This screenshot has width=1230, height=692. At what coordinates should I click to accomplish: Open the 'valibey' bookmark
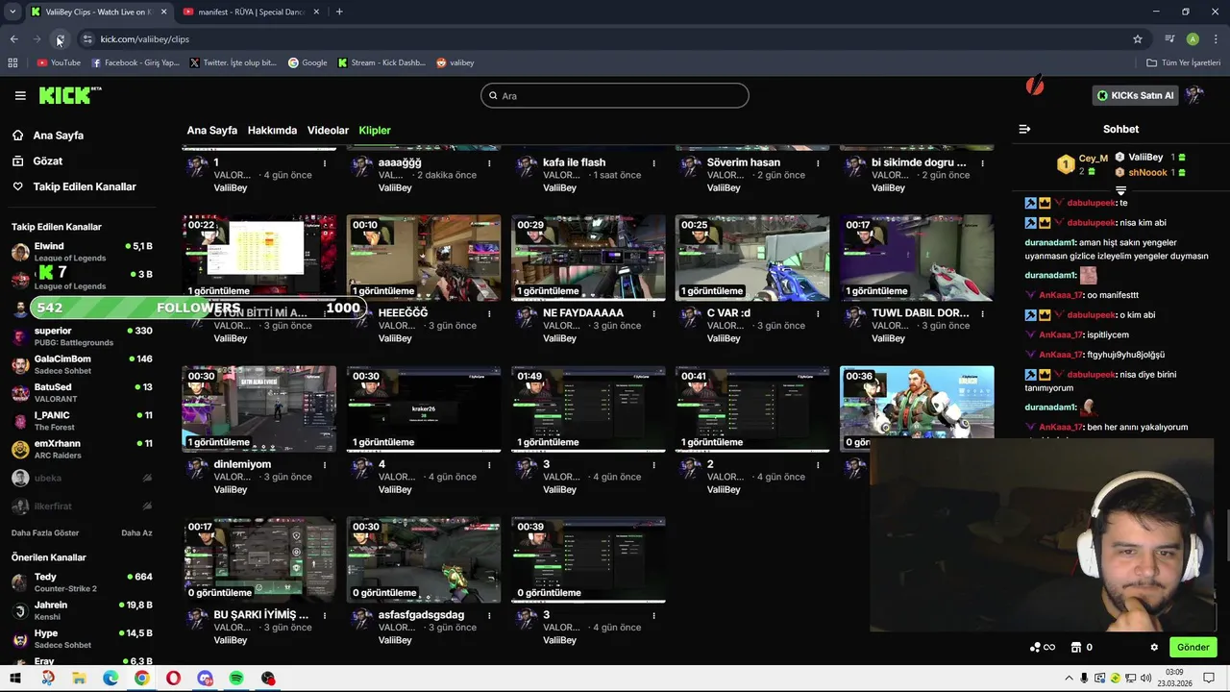coord(455,62)
